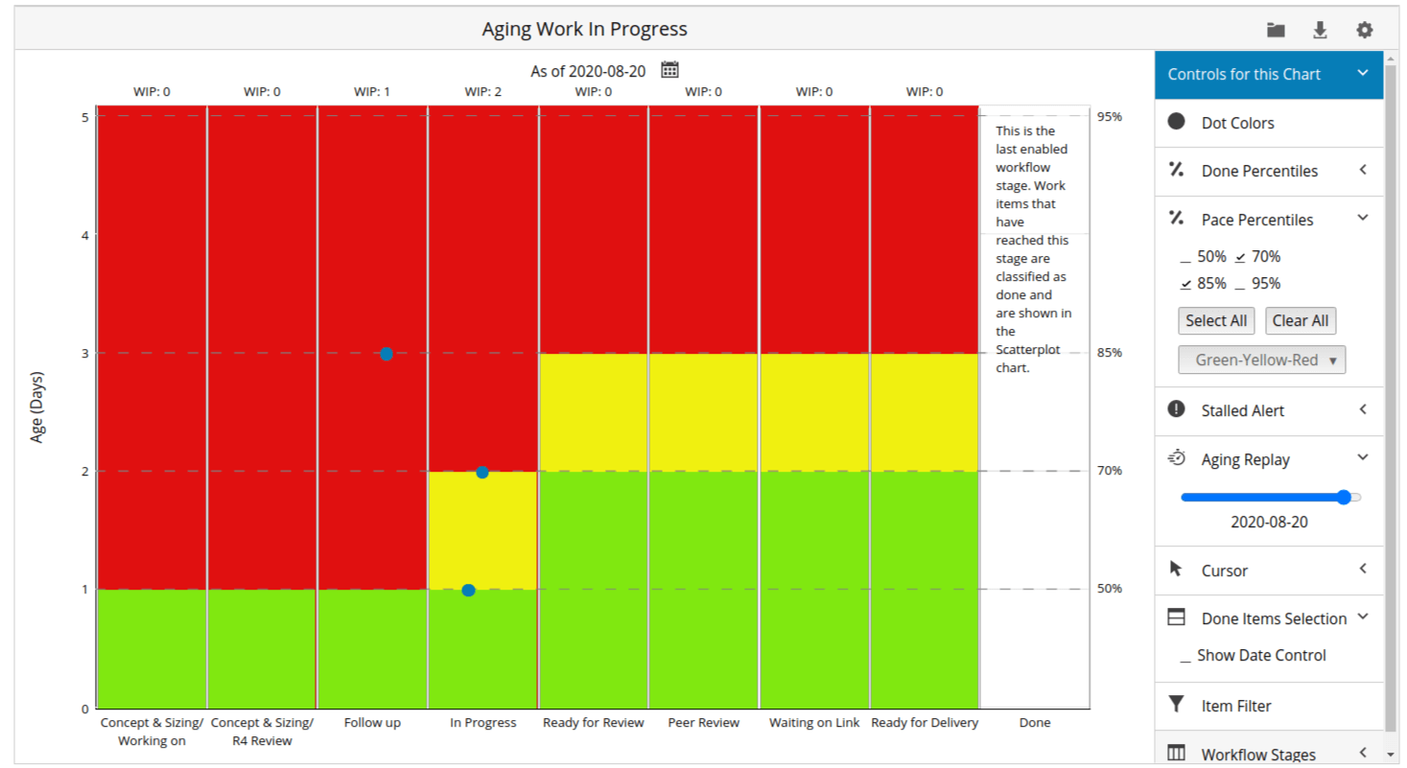1407x768 pixels.
Task: Expand the Stalled Alert section
Action: click(1362, 410)
